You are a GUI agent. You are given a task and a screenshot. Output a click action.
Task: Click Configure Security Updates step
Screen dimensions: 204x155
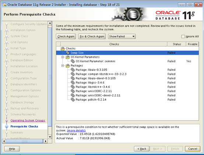click(29, 24)
